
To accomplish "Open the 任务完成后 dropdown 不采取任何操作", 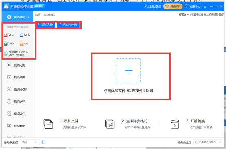I will tap(208, 142).
